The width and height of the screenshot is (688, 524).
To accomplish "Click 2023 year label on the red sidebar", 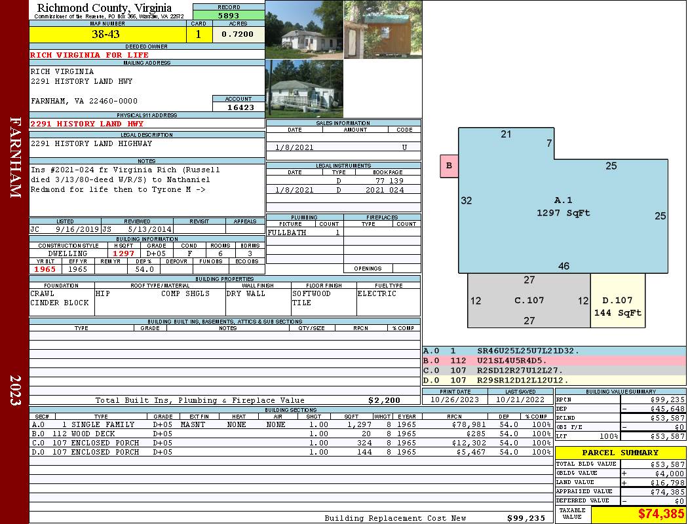I will [15, 390].
